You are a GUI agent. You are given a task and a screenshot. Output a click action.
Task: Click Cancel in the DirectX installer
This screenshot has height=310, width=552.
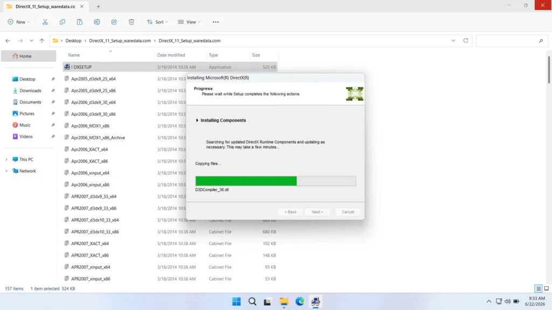[x=348, y=212]
